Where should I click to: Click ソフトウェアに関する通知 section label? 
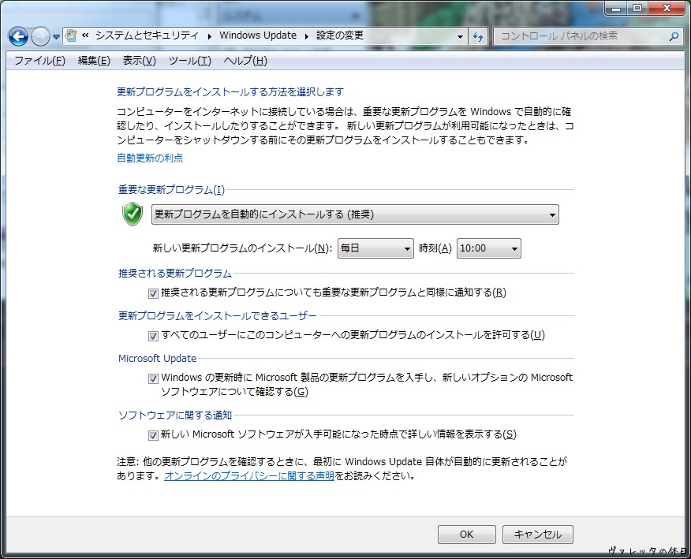[x=175, y=416]
